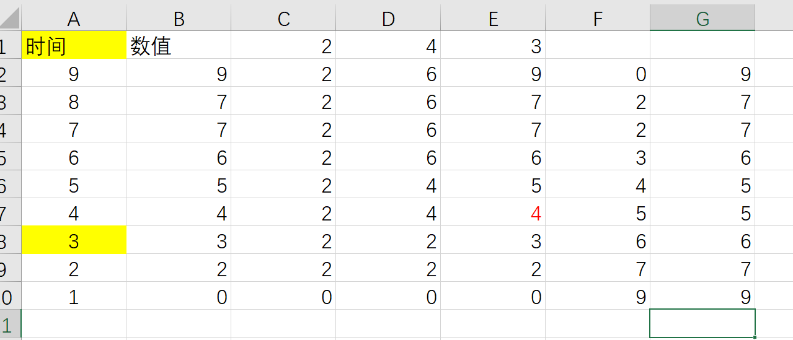Select column D header

coord(388,19)
